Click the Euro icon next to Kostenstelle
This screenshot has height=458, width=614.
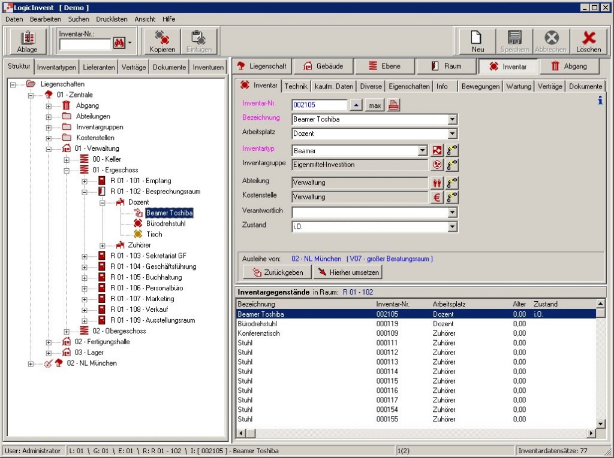438,197
